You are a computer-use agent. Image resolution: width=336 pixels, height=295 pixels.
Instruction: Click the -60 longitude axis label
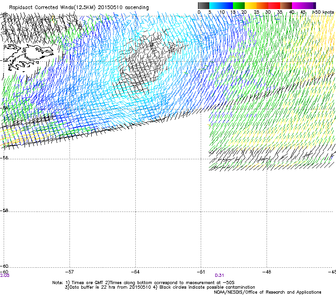(x=4, y=272)
